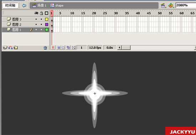Open the Edit Symbols dropdown
The width and height of the screenshot is (196, 135).
coord(171,5)
